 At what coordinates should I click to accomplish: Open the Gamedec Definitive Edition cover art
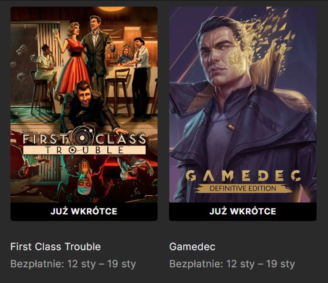(x=243, y=104)
